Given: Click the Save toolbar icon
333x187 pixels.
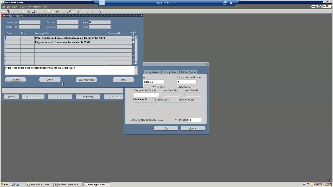Looking at the screenshot, I should point(20,11).
